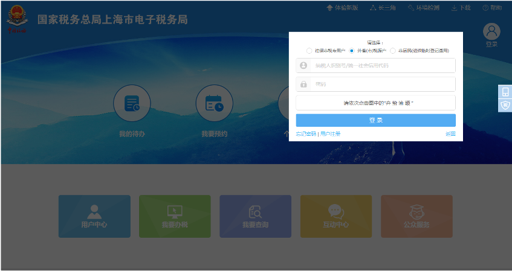Viewport: 512px width, 271px height.
Task: Click the captcha verification box 请依次点击图中的
Action: tap(375, 103)
